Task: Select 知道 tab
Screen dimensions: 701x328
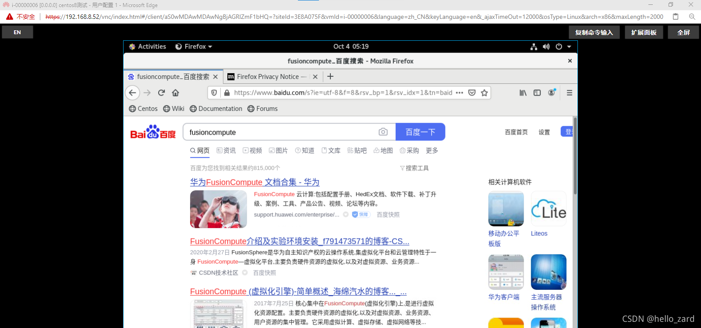Action: coord(304,150)
